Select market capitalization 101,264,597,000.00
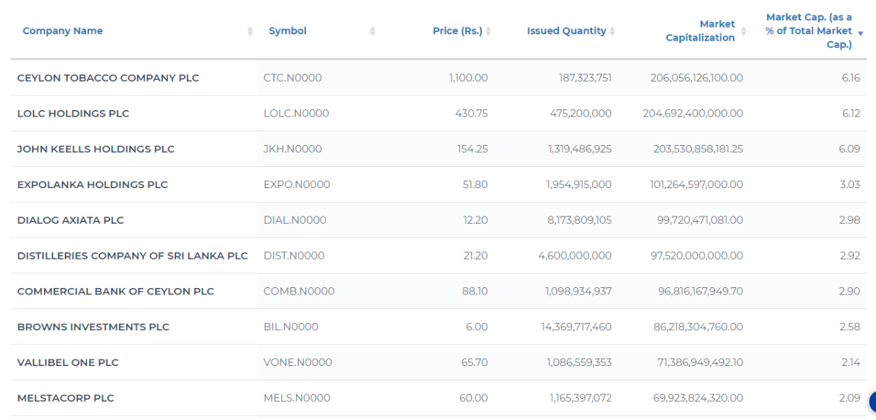Image resolution: width=876 pixels, height=420 pixels. [x=697, y=184]
